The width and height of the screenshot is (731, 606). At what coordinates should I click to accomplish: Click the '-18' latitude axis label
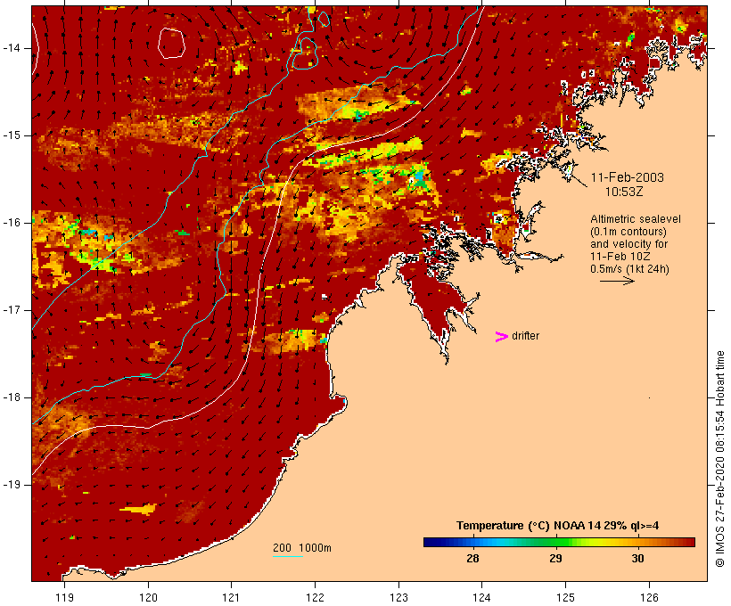pos(12,397)
